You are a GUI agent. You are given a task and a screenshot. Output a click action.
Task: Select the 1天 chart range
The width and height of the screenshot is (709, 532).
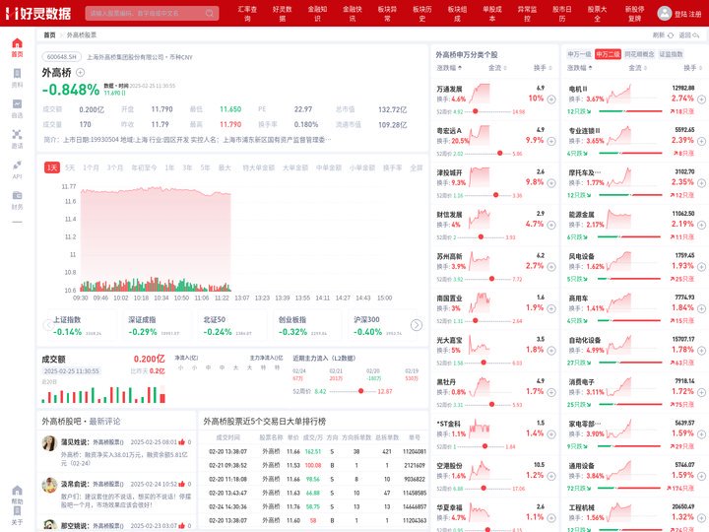coord(52,167)
